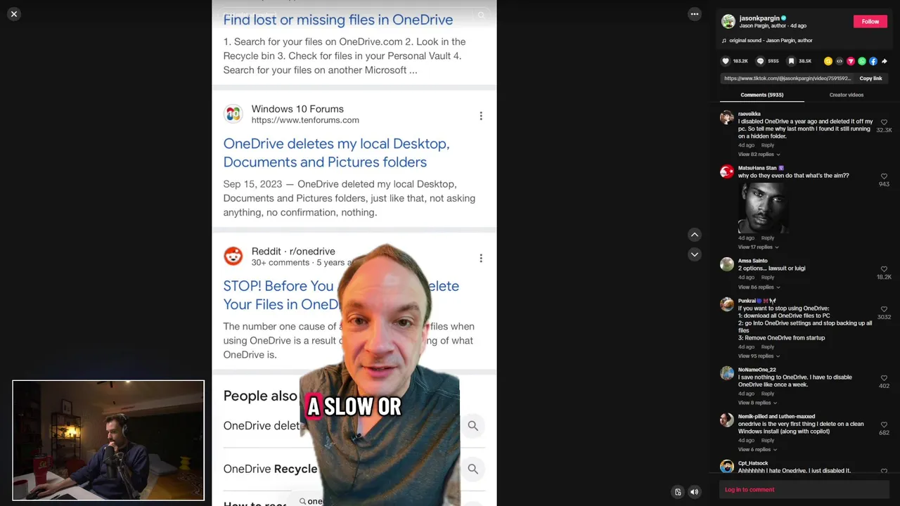The width and height of the screenshot is (900, 506).
Task: Open the image in MatsuHana Stan's comment
Action: pyautogui.click(x=764, y=208)
